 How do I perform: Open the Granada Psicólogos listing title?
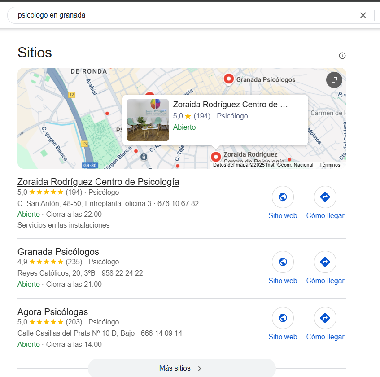coord(58,252)
